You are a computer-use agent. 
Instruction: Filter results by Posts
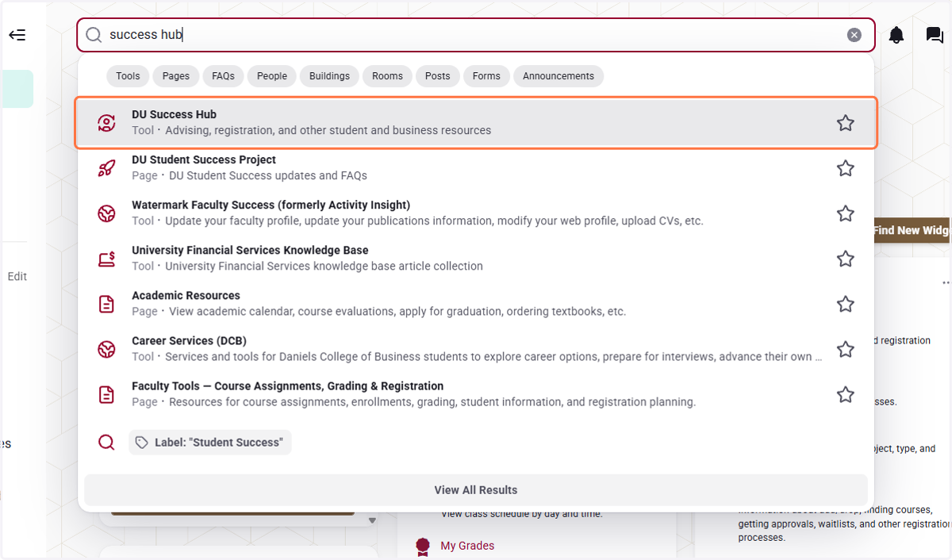click(x=437, y=76)
